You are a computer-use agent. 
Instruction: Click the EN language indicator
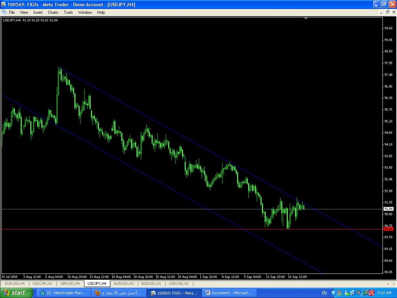click(324, 293)
